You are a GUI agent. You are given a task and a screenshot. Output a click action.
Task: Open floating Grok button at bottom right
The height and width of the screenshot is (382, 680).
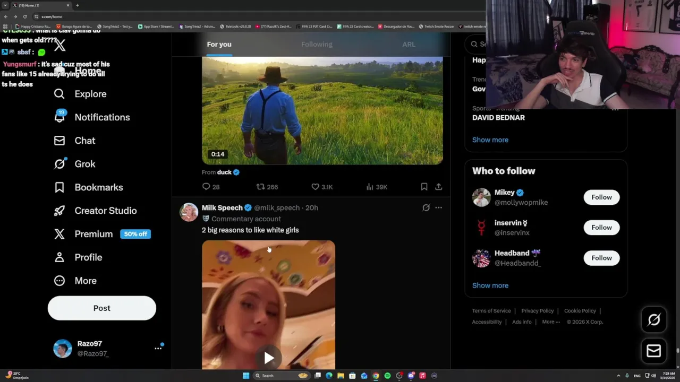tap(654, 319)
